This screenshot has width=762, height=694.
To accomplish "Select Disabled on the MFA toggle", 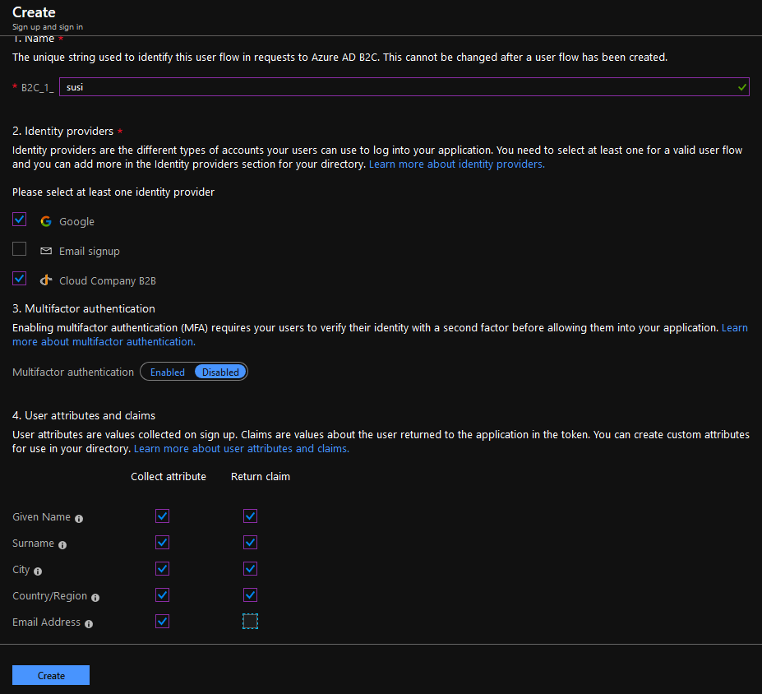I will [219, 371].
